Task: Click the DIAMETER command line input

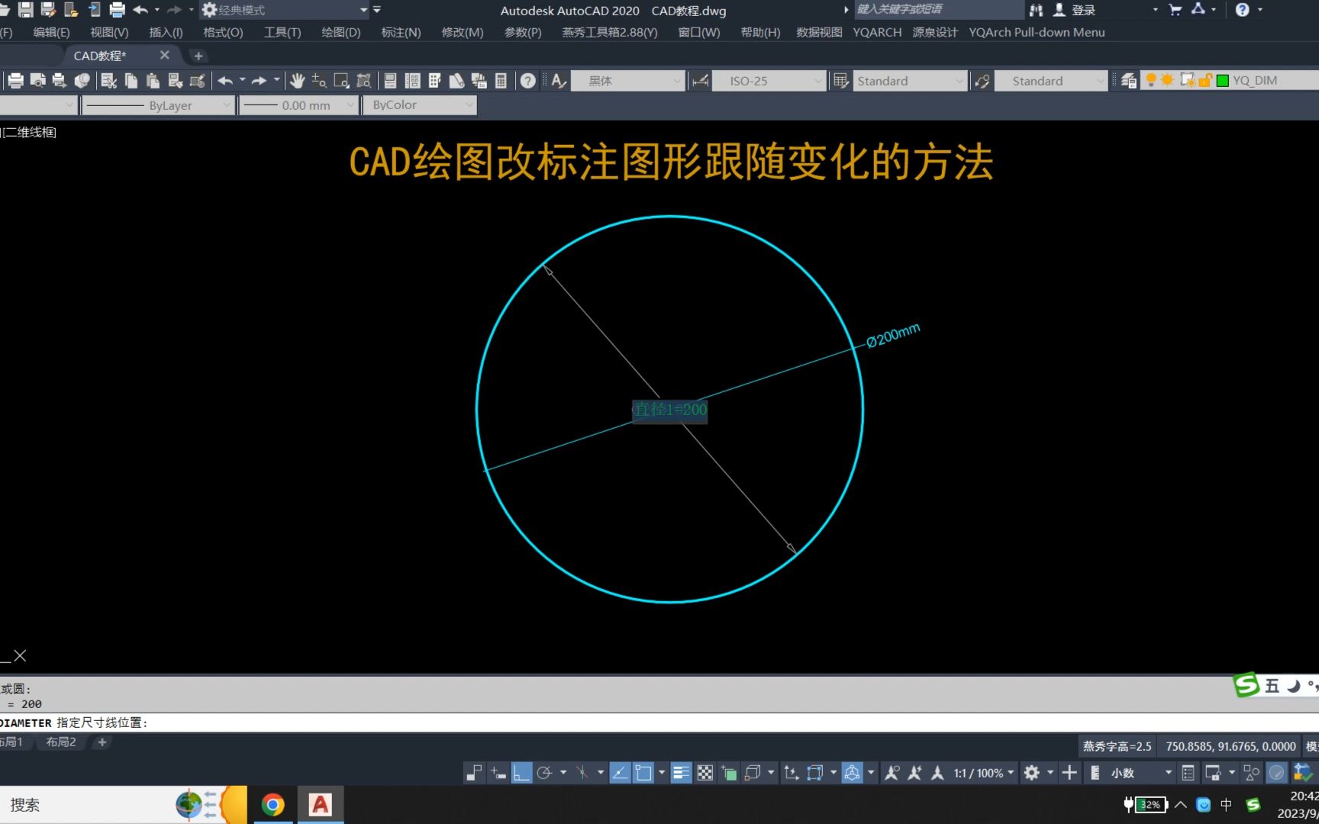Action: click(x=659, y=723)
